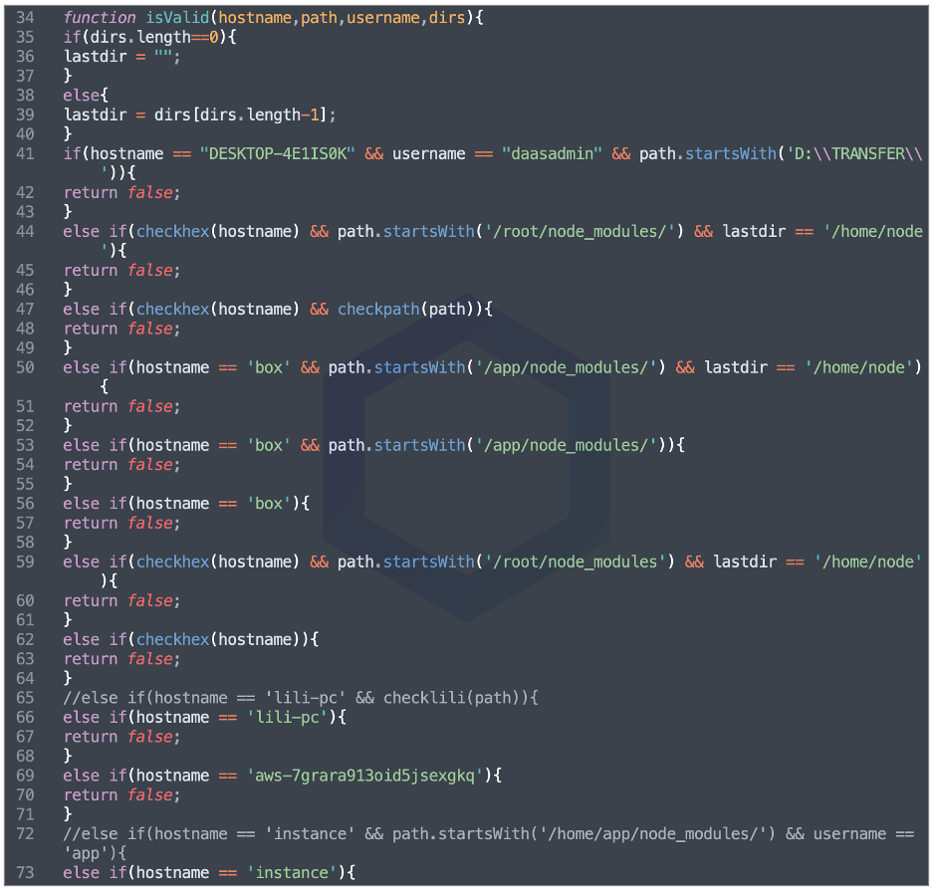Click the 'box' string on line 56
Viewport: 936px width, 892px height.
pos(269,504)
